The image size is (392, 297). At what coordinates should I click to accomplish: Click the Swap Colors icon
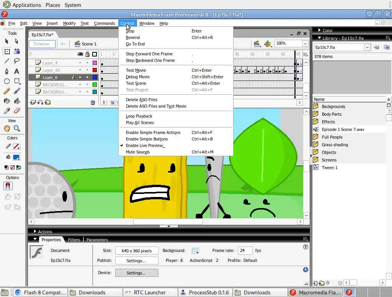[18, 167]
